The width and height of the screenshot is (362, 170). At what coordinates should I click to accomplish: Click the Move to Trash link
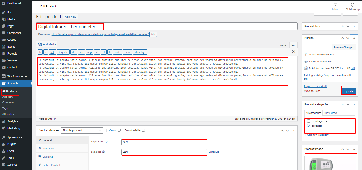312,91
